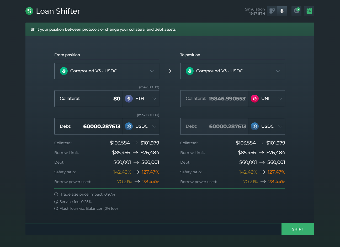Click the To position heading
The width and height of the screenshot is (340, 247).
tap(190, 55)
